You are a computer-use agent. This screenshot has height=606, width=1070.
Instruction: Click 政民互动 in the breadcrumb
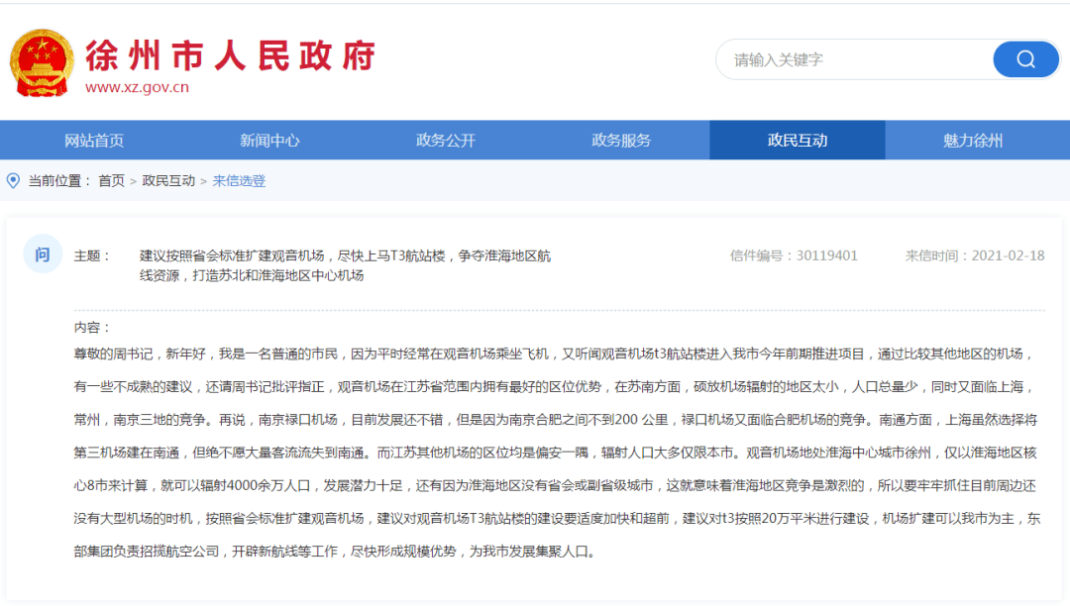coord(168,180)
